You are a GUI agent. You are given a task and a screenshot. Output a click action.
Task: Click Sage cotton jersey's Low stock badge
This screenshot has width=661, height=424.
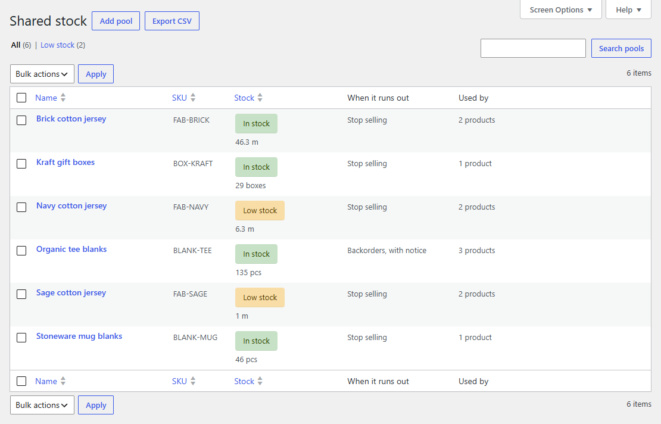260,297
